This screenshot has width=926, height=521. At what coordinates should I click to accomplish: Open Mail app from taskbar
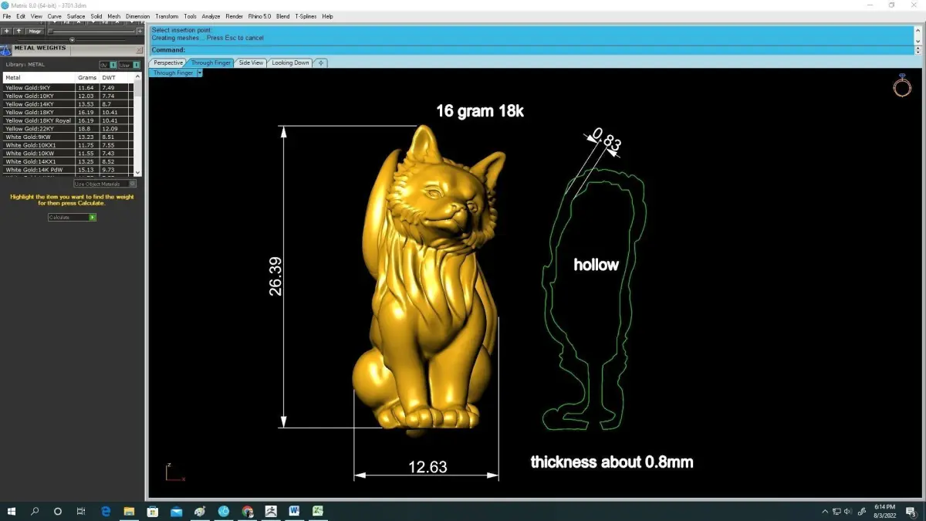(x=177, y=511)
